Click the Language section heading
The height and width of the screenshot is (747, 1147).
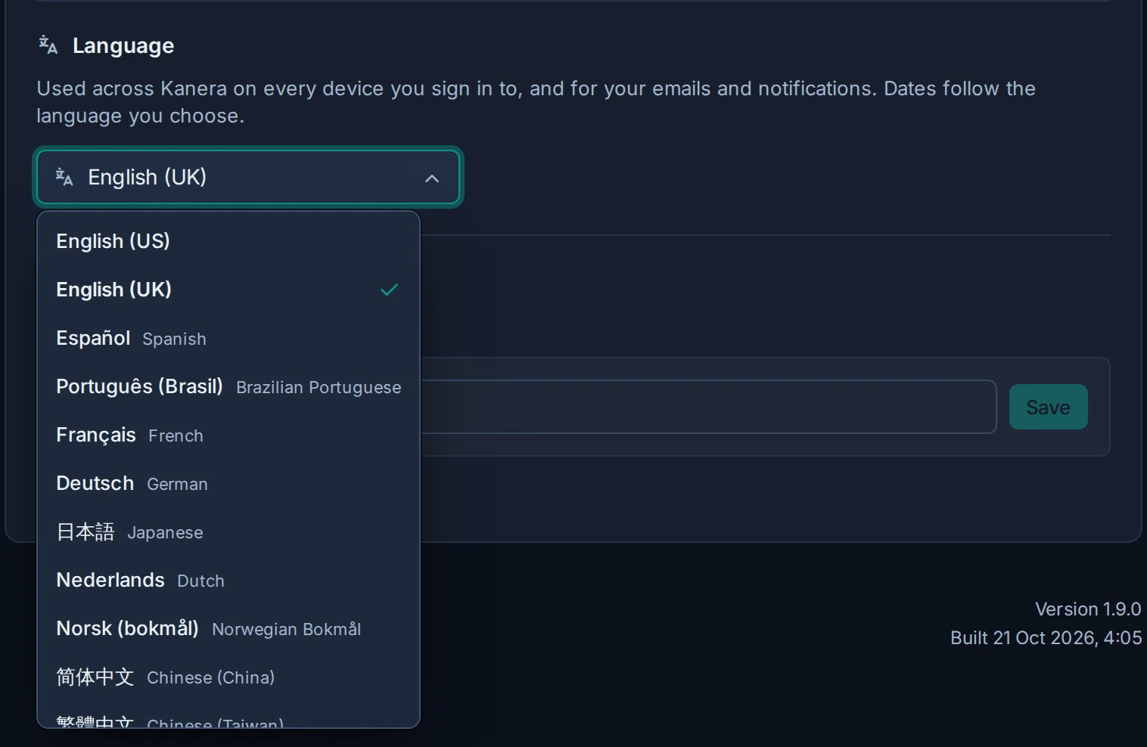(123, 46)
